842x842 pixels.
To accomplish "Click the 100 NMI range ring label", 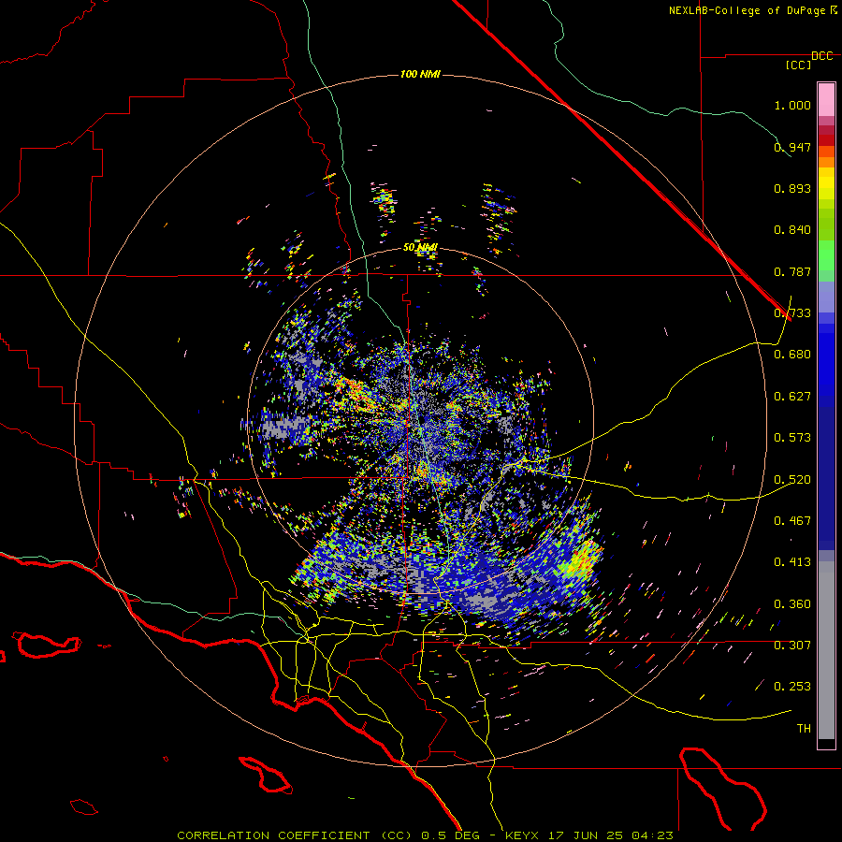I will click(420, 74).
